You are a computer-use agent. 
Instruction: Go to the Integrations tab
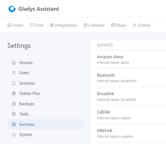[63, 25]
